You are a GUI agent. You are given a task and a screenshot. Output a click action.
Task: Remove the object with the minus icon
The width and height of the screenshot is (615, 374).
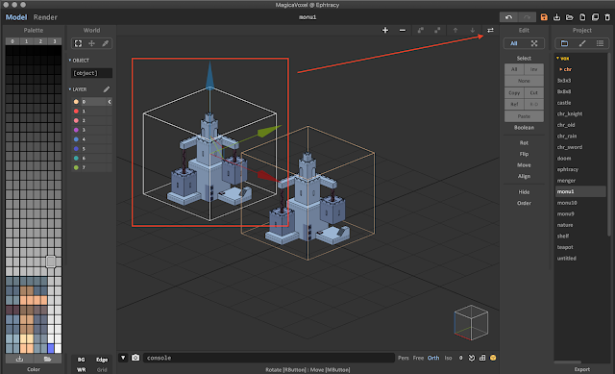(x=403, y=30)
